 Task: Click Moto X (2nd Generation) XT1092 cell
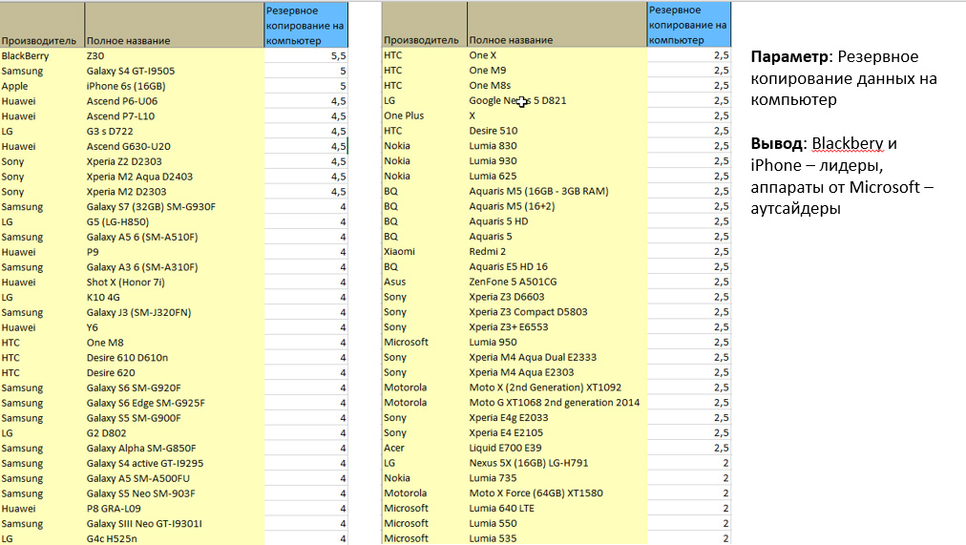click(557, 388)
